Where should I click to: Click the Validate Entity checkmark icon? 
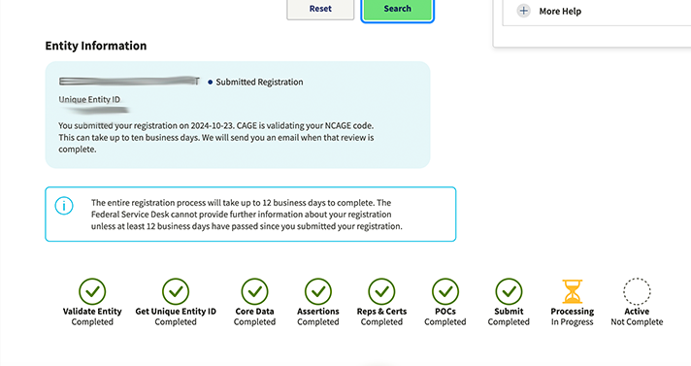(x=92, y=291)
